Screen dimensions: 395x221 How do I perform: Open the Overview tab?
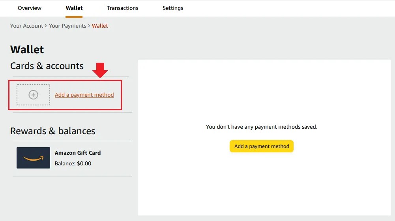click(x=30, y=8)
